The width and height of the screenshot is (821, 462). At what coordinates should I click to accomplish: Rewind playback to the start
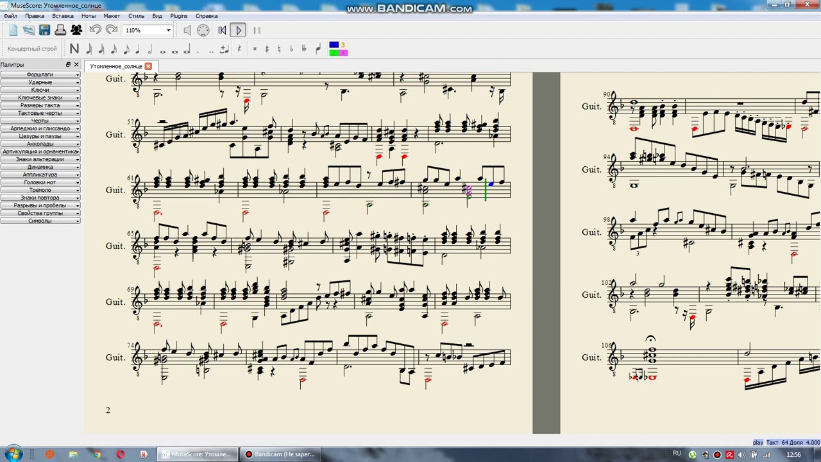click(x=222, y=30)
